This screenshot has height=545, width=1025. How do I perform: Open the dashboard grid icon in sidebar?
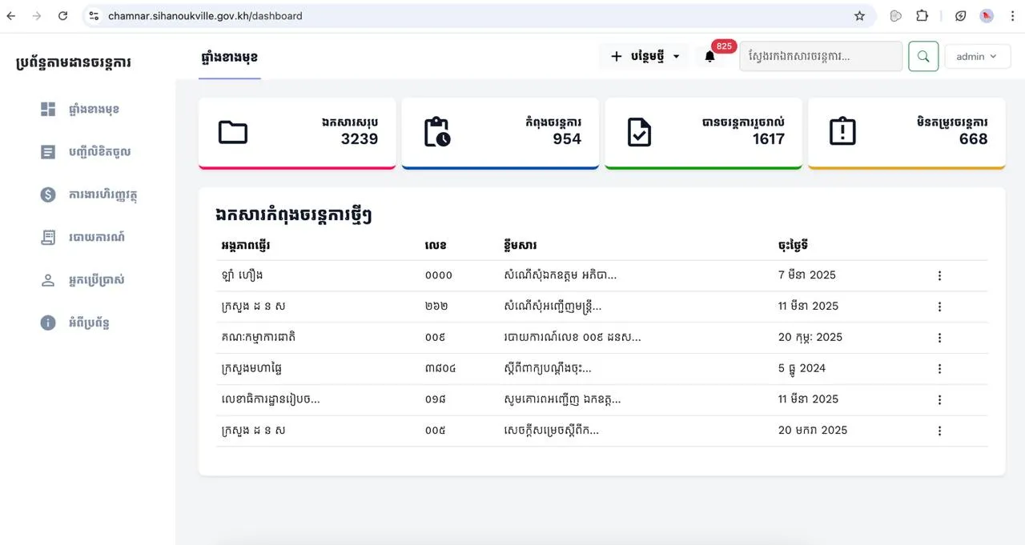click(48, 109)
